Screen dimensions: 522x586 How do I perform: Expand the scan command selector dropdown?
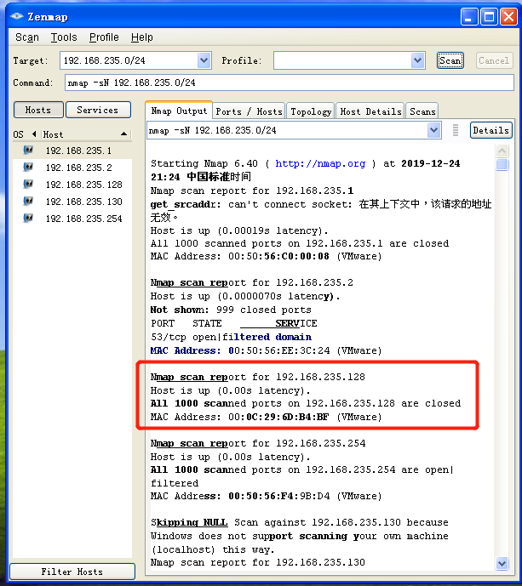tap(433, 130)
